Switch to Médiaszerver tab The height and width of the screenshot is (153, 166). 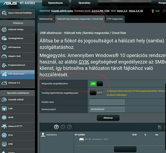click(46, 19)
